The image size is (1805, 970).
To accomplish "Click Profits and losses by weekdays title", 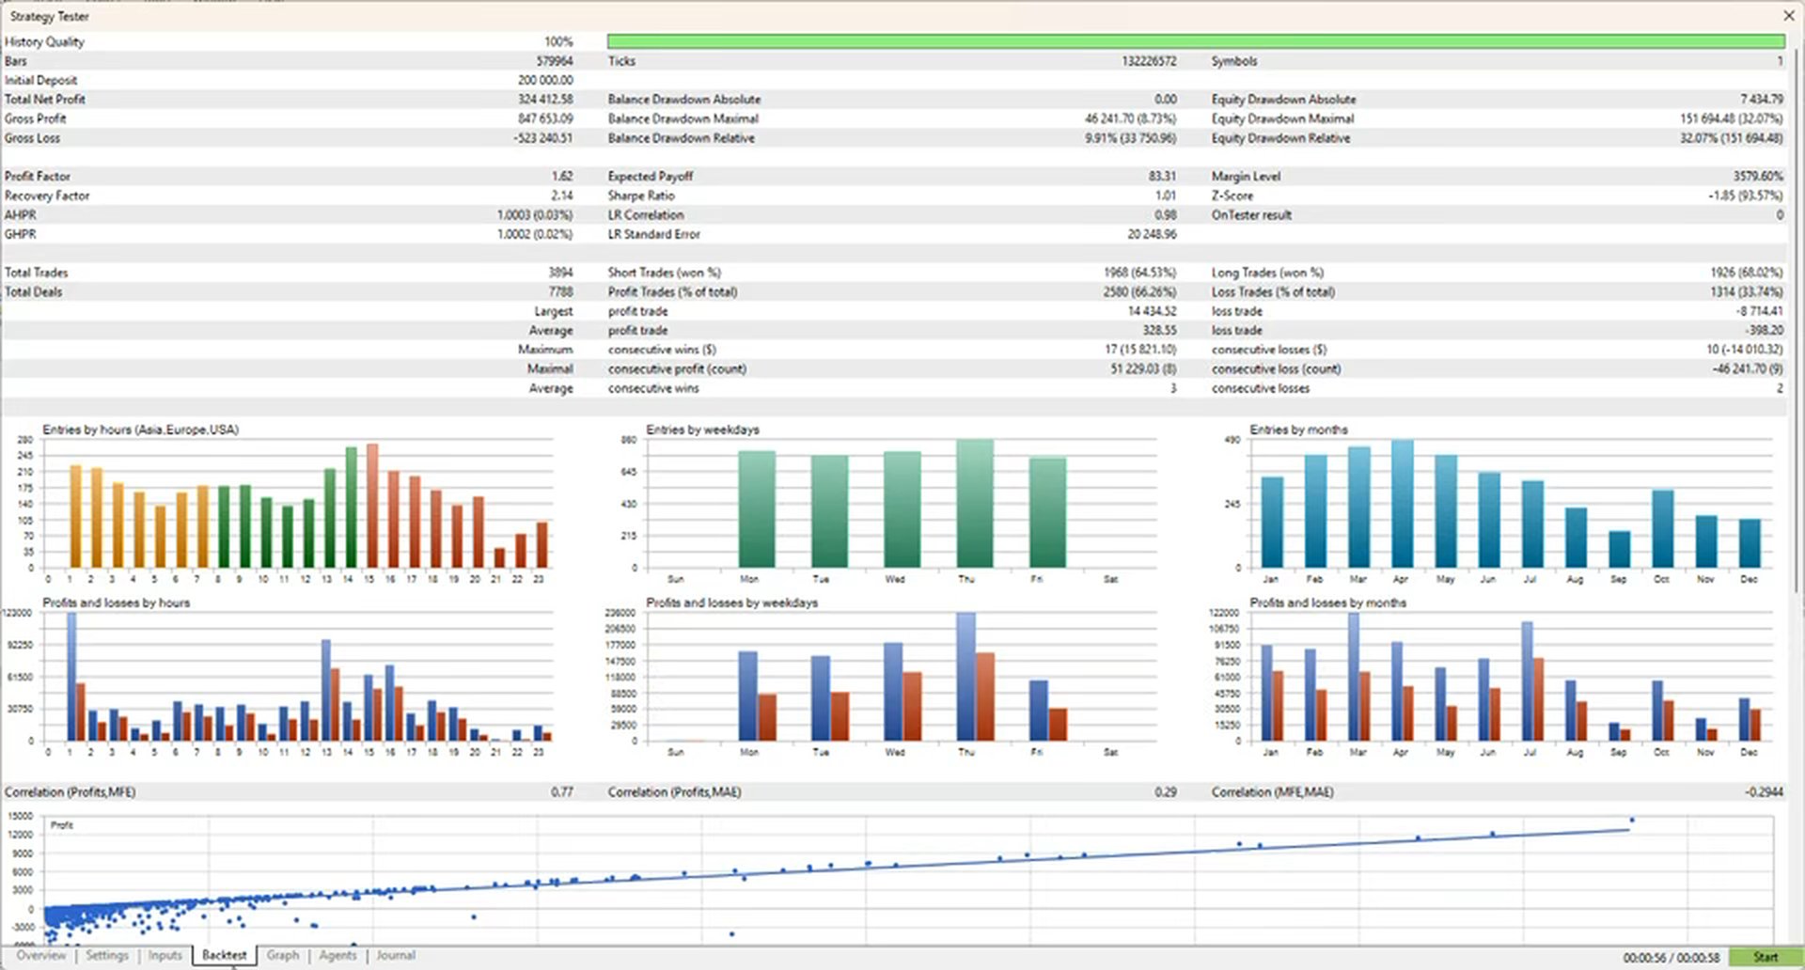I will tap(731, 602).
